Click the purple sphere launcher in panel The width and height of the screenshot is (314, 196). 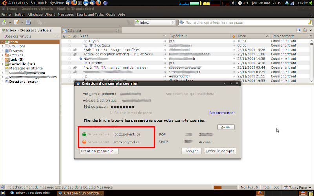(105, 3)
